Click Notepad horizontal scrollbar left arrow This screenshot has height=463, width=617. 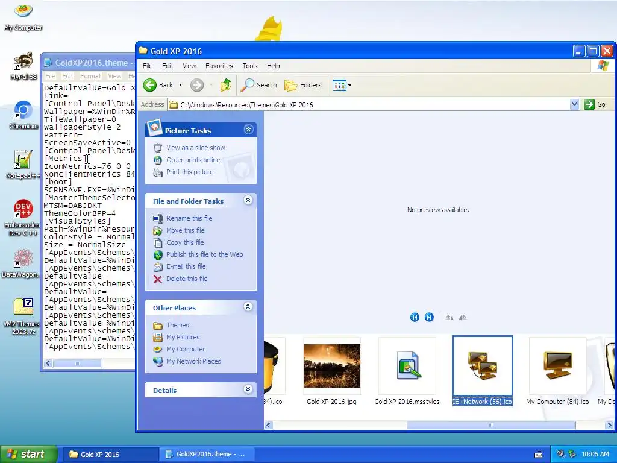pyautogui.click(x=48, y=363)
